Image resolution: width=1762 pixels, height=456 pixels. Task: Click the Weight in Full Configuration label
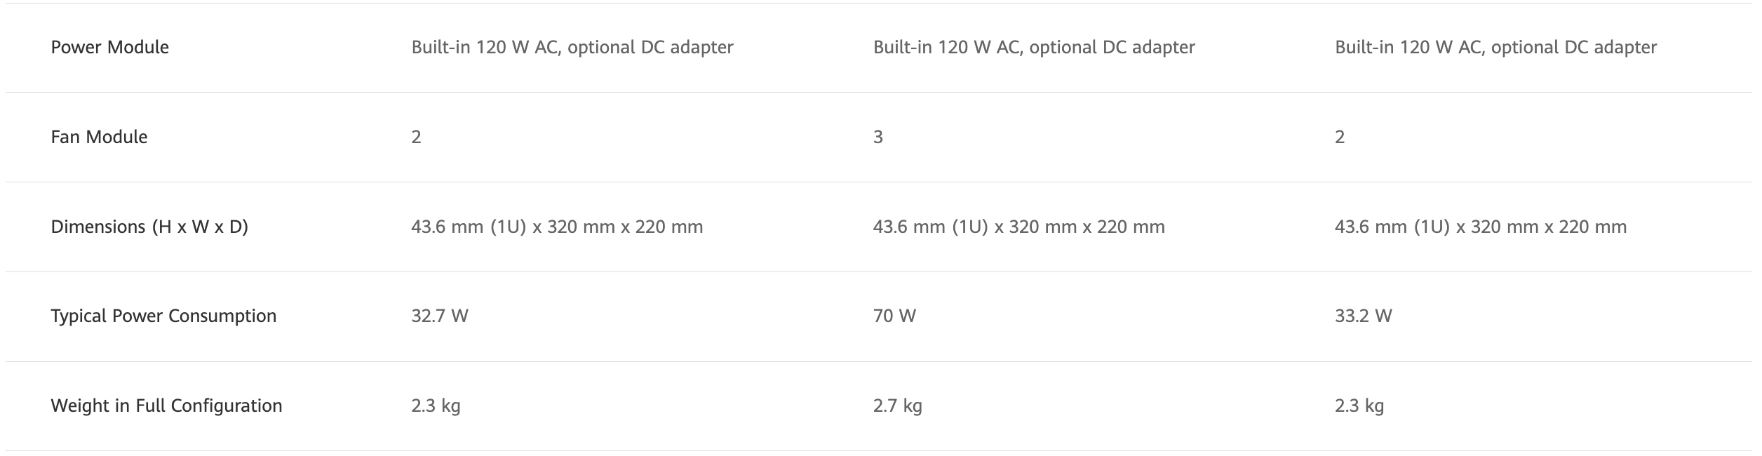(166, 405)
